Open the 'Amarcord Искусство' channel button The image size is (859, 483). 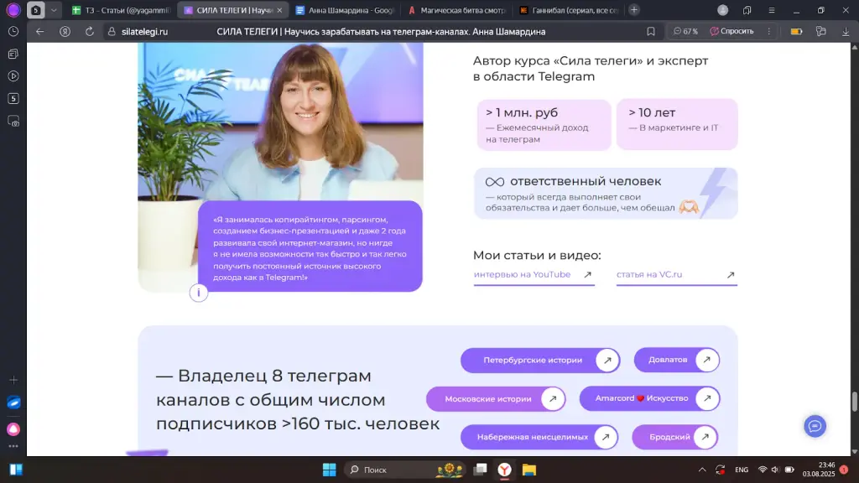coord(650,398)
